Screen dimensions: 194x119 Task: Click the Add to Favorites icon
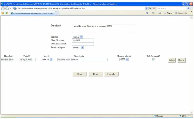pyautogui.click(x=7, y=13)
